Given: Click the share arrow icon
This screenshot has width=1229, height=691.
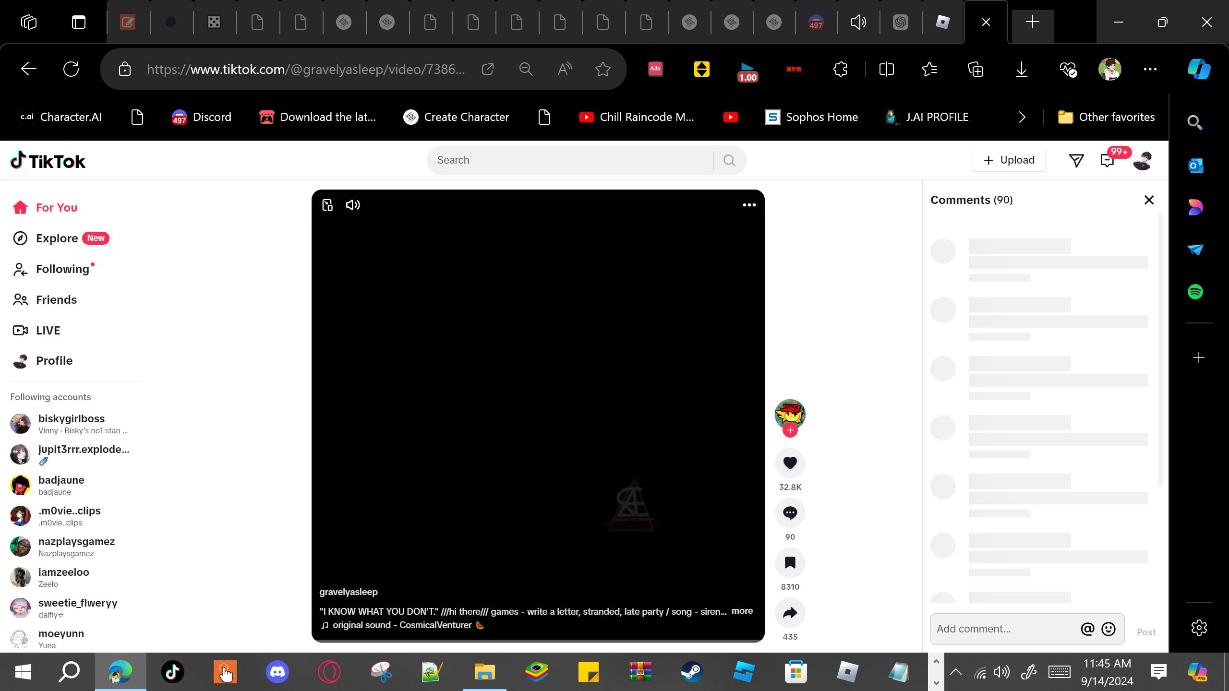Looking at the screenshot, I should (x=790, y=612).
